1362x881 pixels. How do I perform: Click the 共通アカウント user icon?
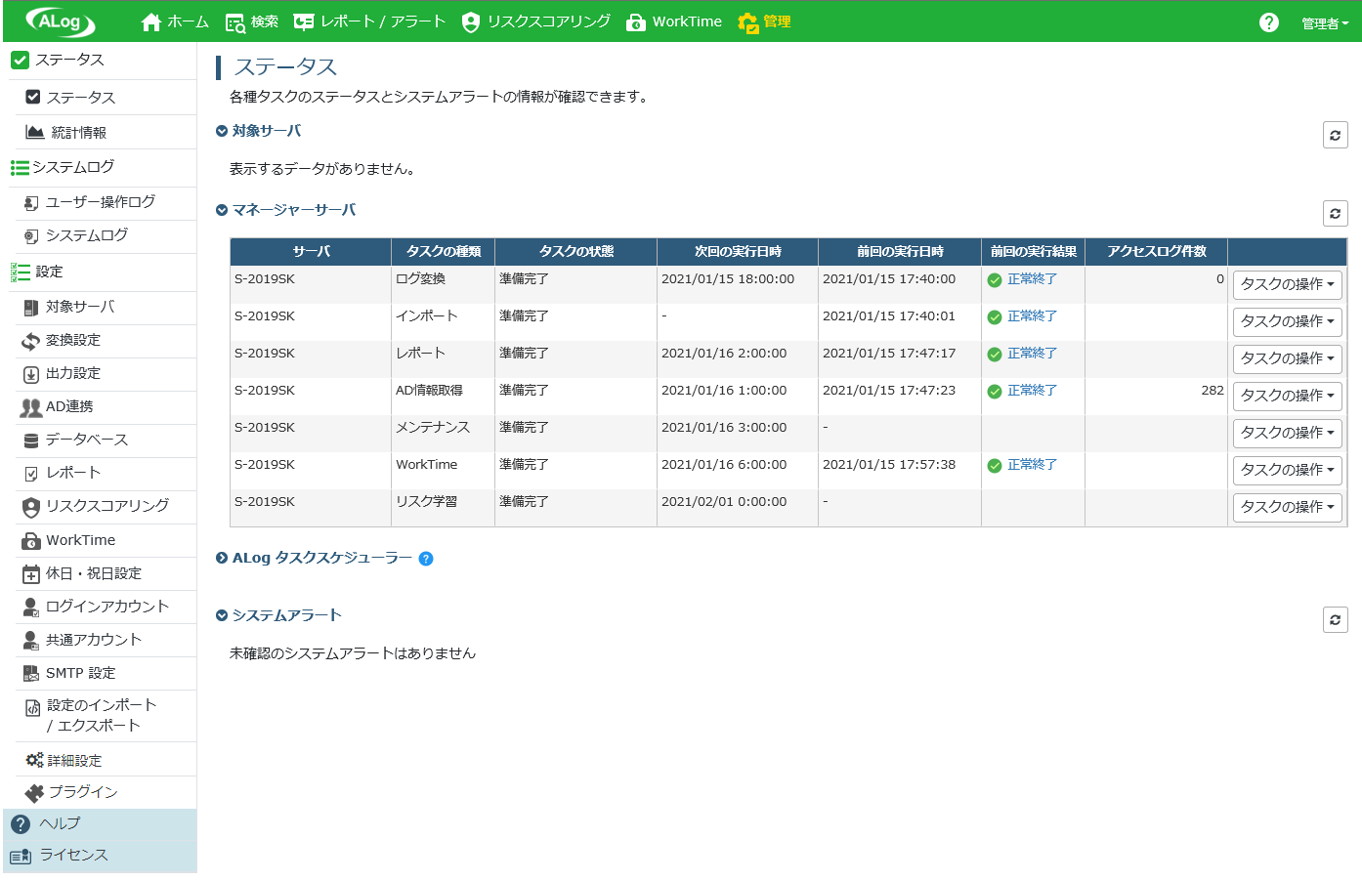[x=31, y=641]
